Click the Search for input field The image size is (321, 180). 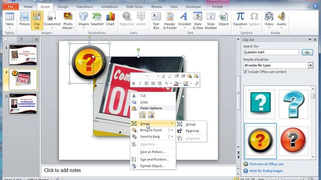tap(271, 52)
